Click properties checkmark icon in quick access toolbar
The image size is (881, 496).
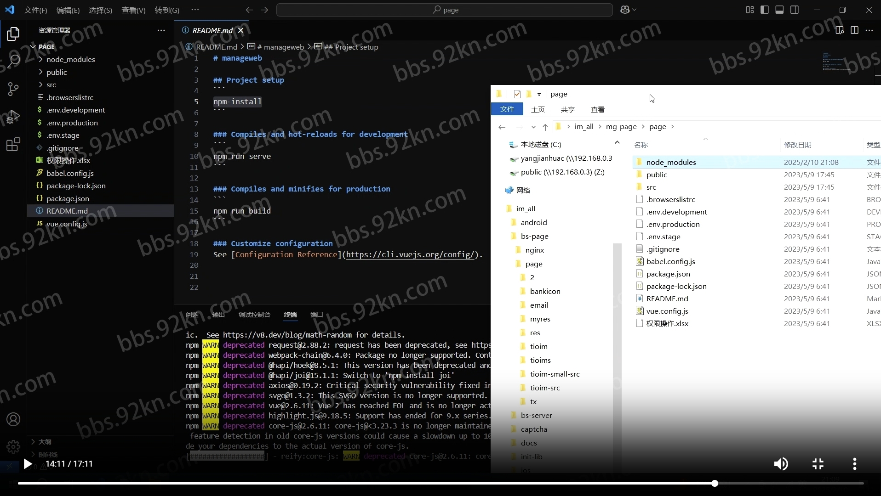517,94
